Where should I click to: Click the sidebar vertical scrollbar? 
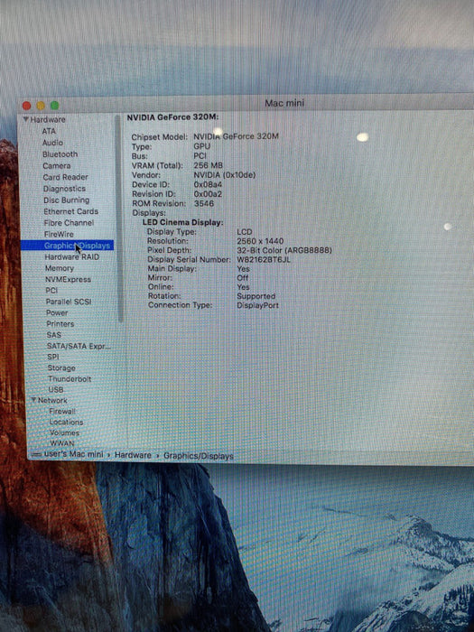coord(119,218)
